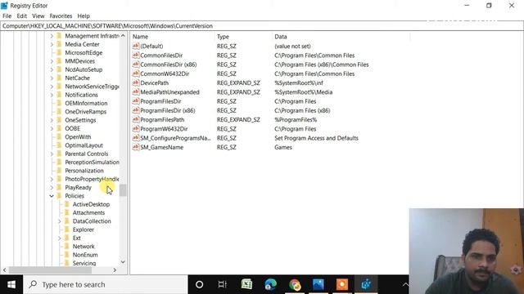Click the DevicePath string value icon
Screen dimensions: 524x294
point(136,82)
